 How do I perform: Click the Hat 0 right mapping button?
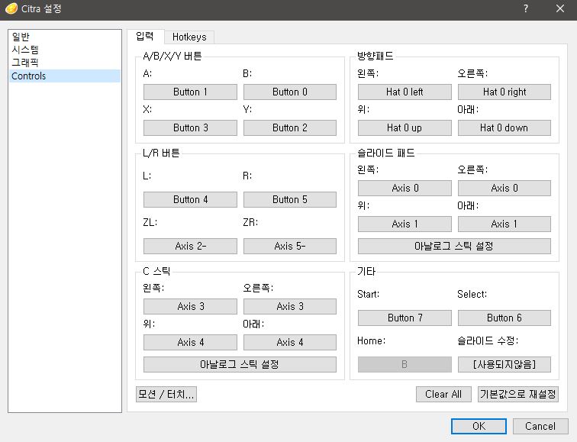coord(504,92)
